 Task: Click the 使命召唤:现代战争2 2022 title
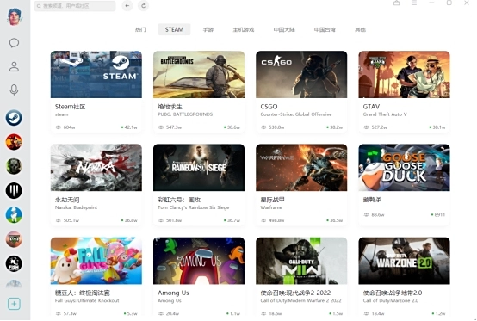[x=295, y=293]
